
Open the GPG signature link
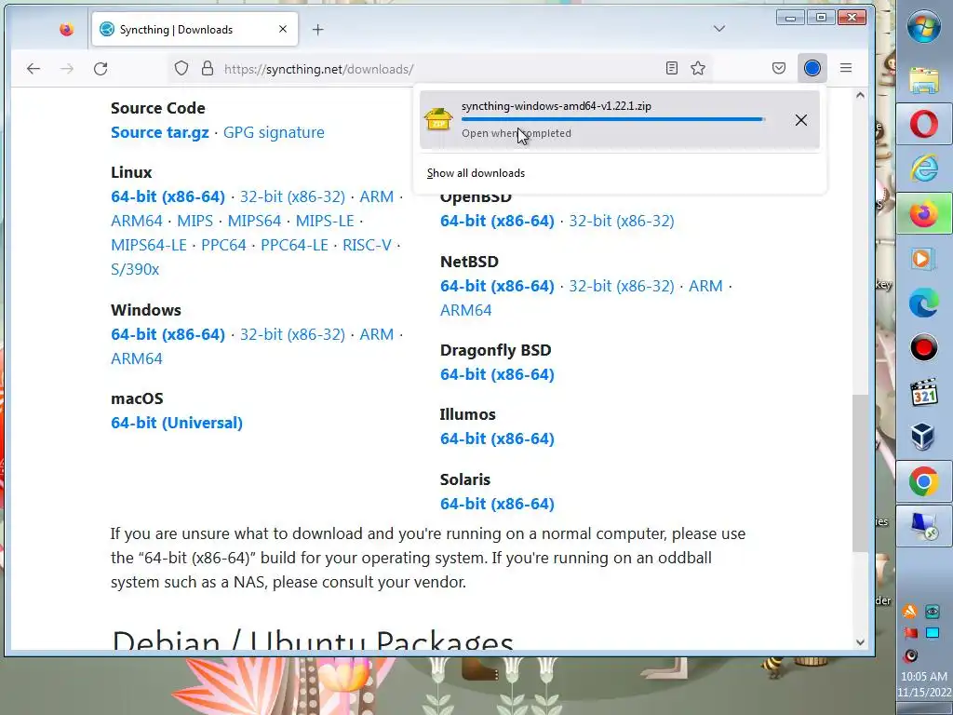274,132
